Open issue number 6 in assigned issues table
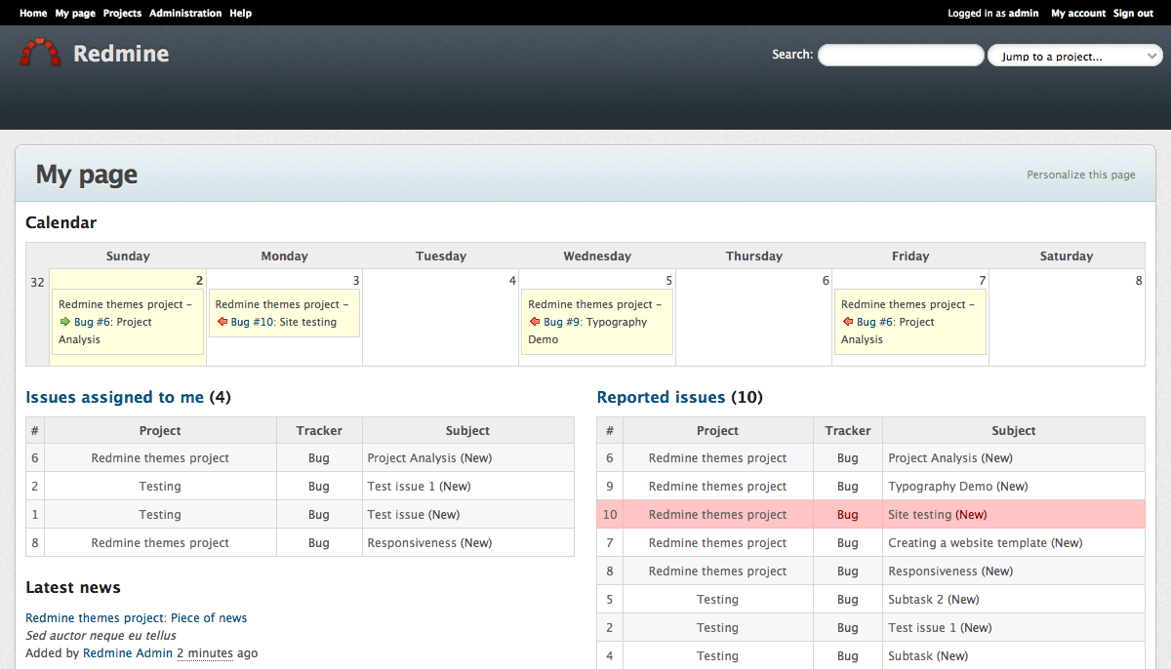This screenshot has height=669, width=1171. point(35,457)
